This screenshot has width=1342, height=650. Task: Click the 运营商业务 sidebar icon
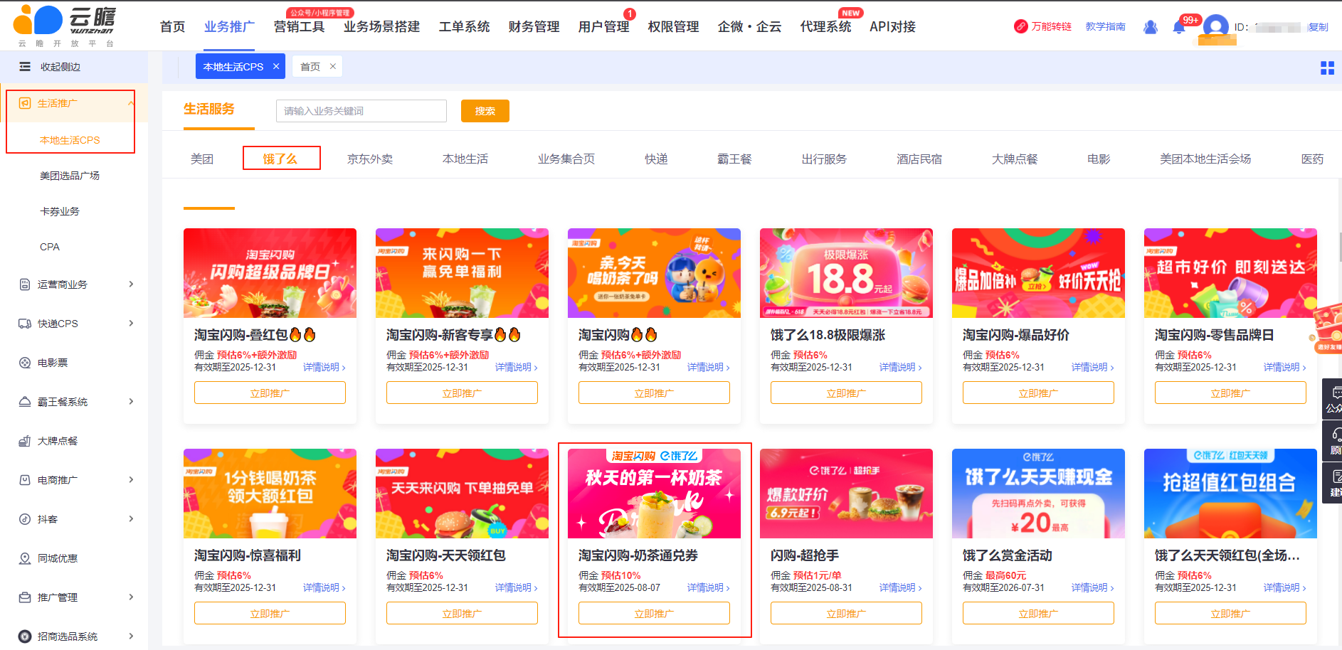click(x=25, y=284)
